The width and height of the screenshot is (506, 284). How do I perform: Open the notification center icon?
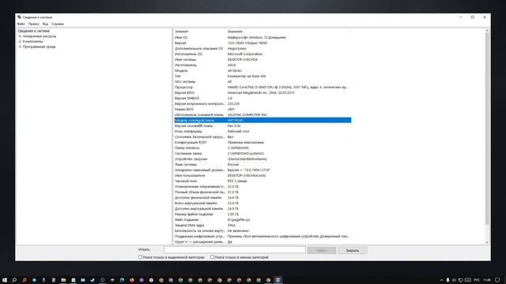click(497, 280)
